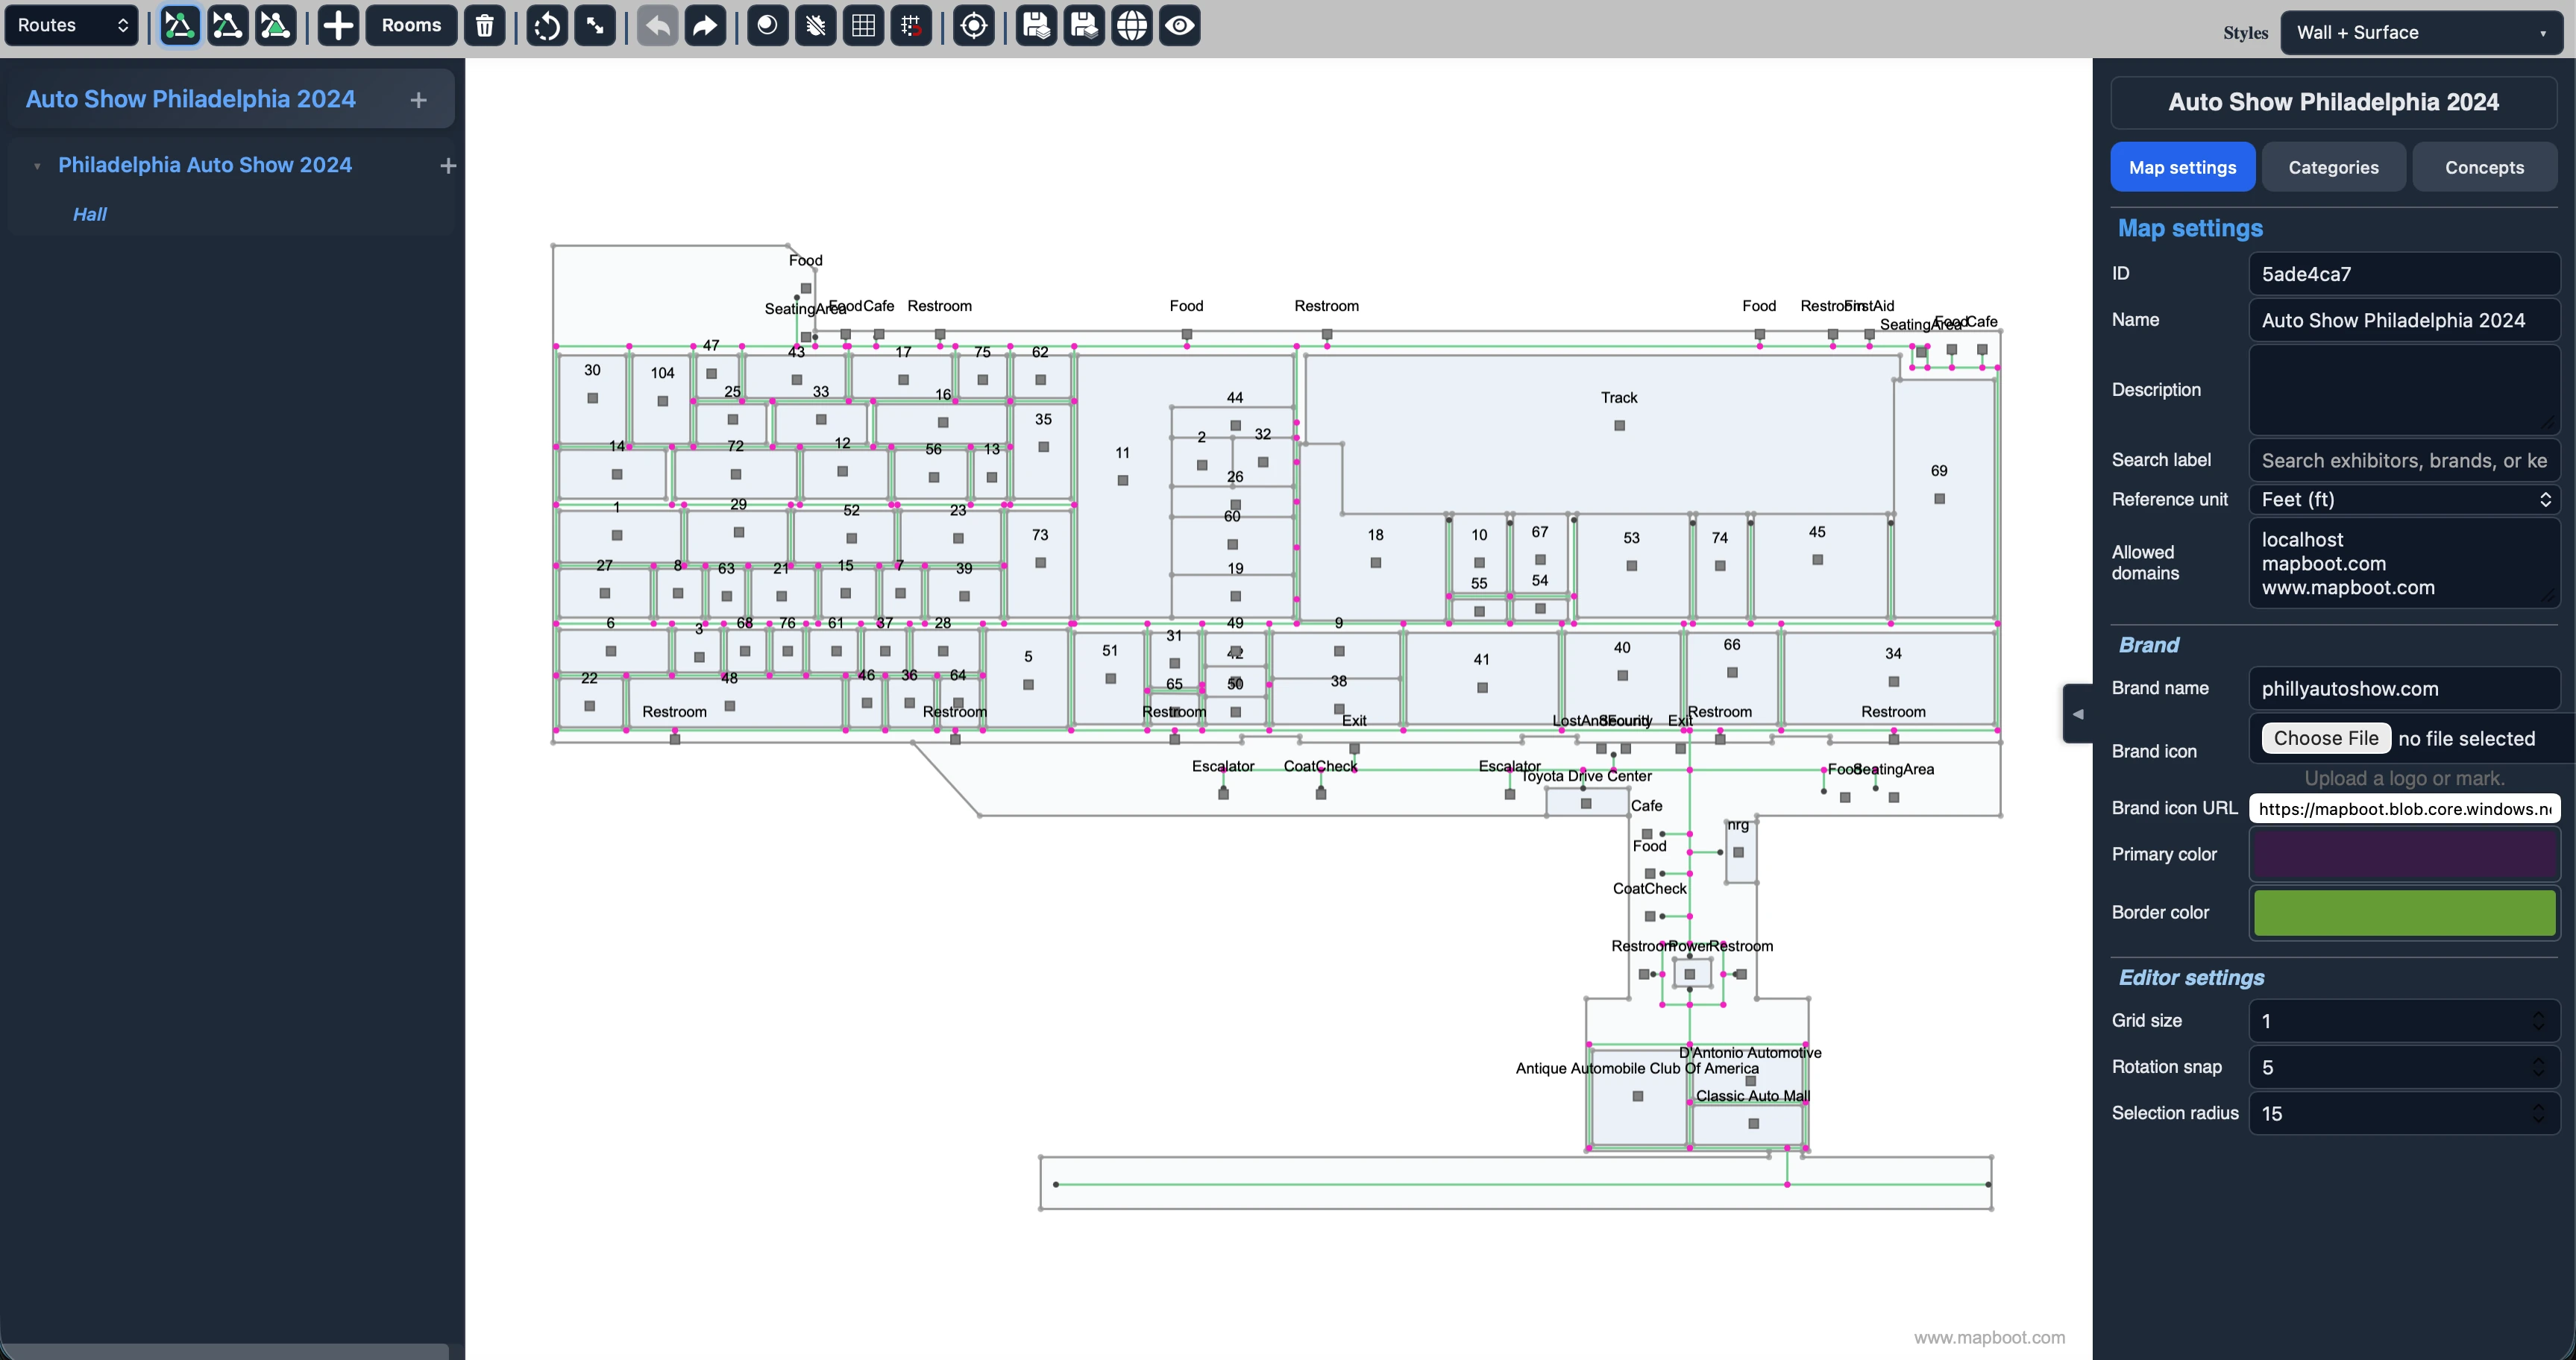Click the bug debug icon
This screenshot has height=1360, width=2576.
pyautogui.click(x=816, y=25)
